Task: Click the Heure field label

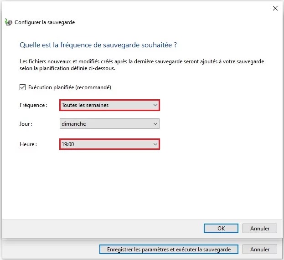Action: pos(28,144)
